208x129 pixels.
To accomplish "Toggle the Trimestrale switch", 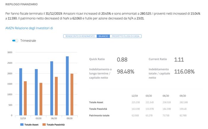I will [15, 41].
